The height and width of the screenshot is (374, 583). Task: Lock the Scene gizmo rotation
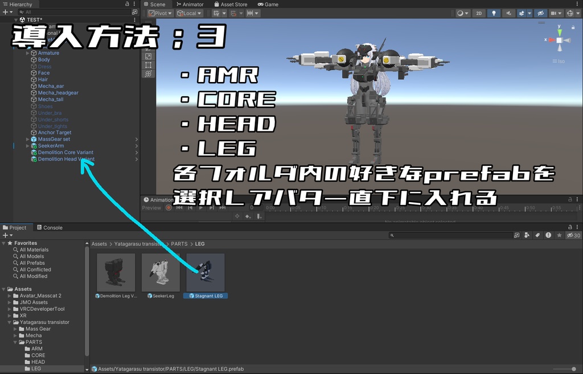573,27
